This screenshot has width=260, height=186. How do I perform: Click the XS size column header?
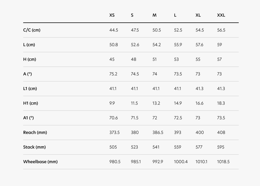tap(112, 15)
